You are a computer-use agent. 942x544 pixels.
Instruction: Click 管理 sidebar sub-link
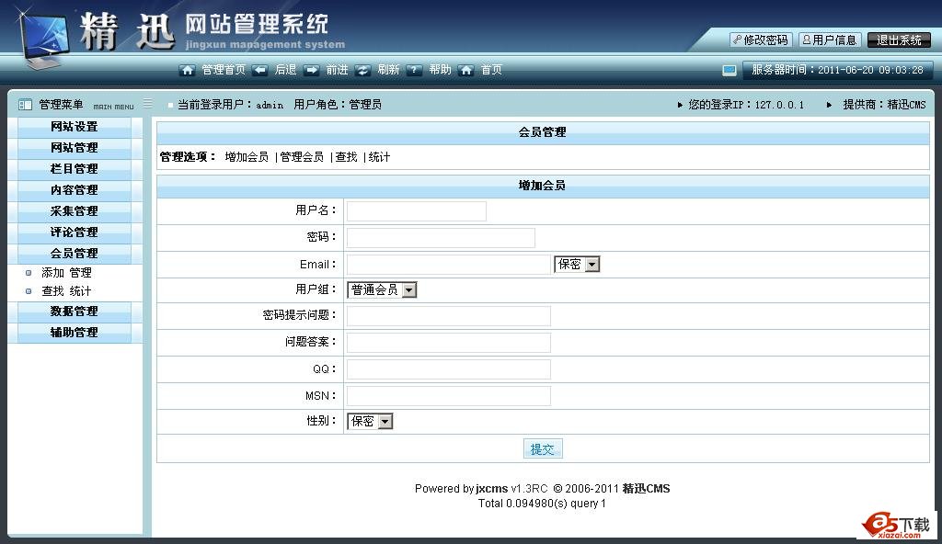81,273
